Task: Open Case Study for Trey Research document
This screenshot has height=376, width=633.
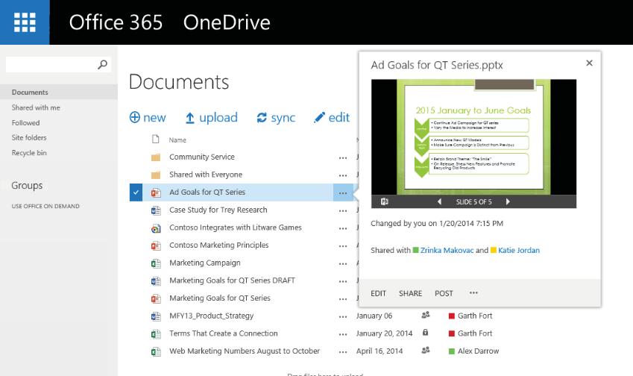Action: tap(218, 210)
